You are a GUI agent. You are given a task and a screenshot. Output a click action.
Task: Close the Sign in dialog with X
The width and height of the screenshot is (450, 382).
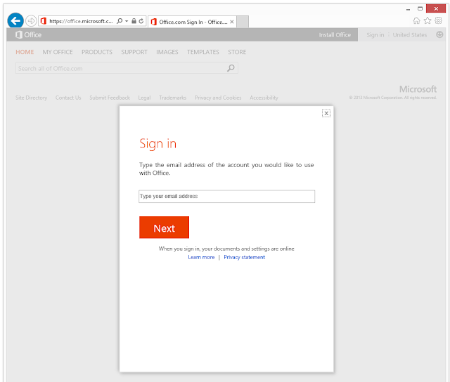coord(326,113)
